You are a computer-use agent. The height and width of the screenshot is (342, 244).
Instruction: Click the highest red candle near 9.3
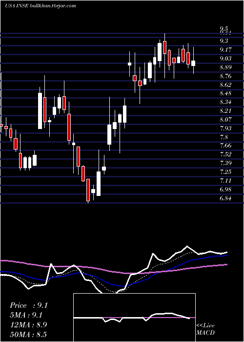click(x=164, y=47)
